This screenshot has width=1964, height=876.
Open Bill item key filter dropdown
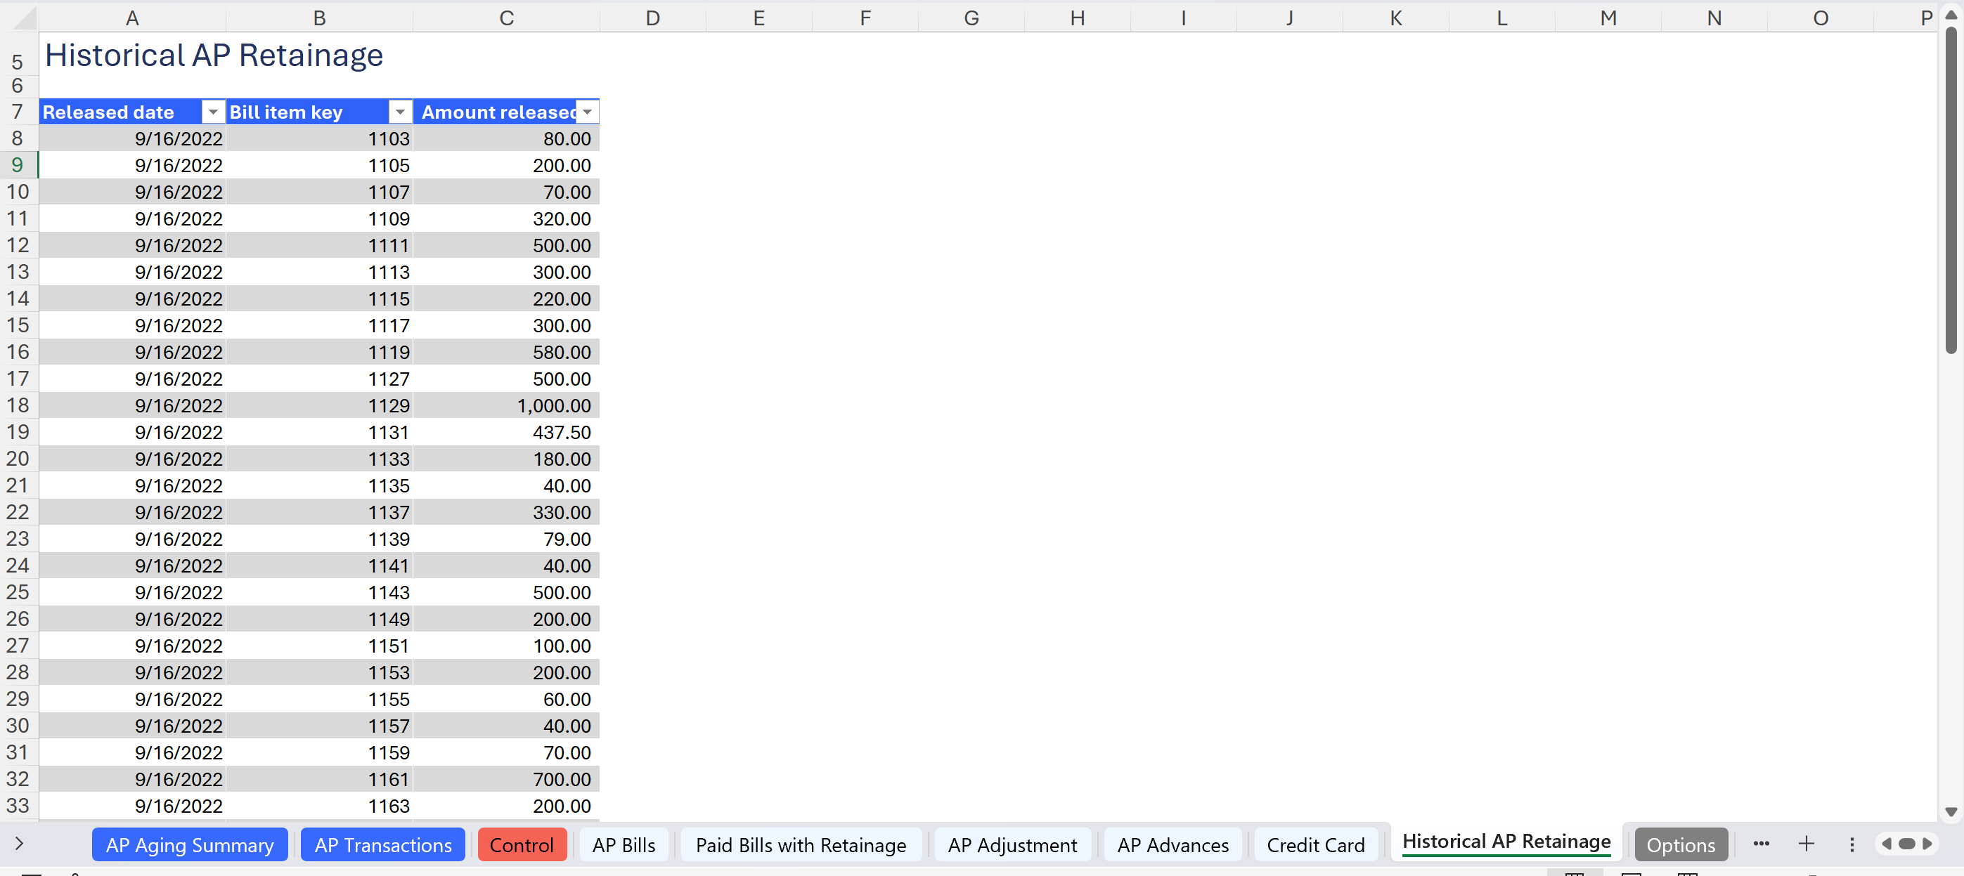pos(399,112)
